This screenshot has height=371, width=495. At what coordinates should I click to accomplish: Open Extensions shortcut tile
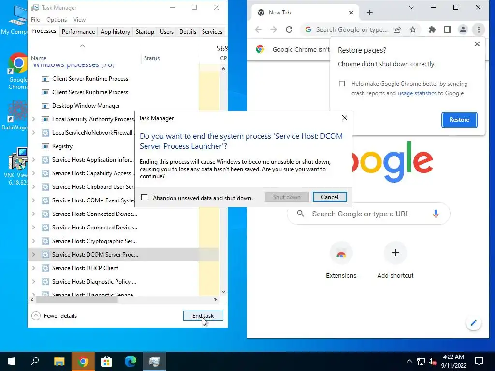[x=341, y=260]
